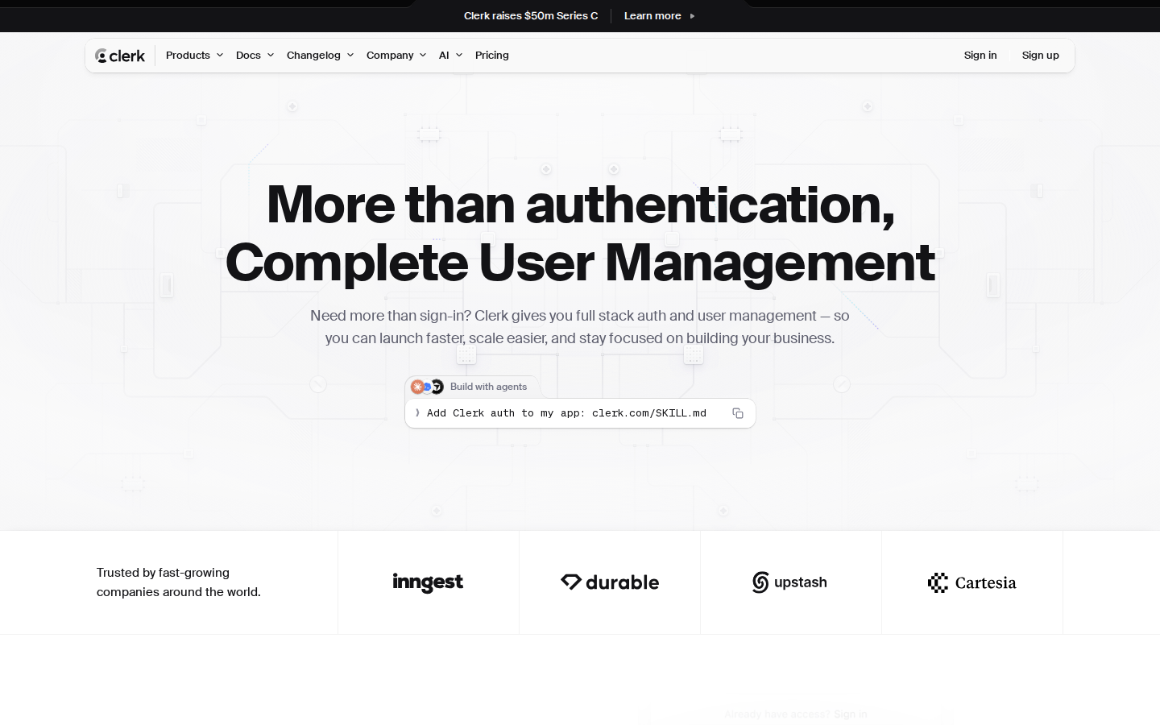
Task: Click the durable company logo
Action: coord(610,582)
